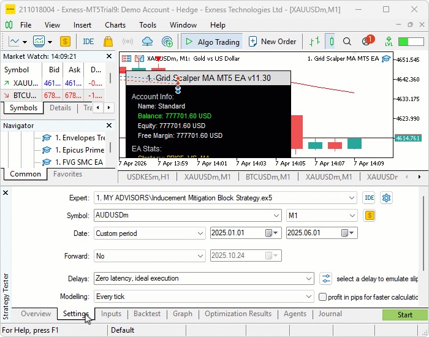Open the Tools menu
The height and width of the screenshot is (337, 429).
coord(148,25)
